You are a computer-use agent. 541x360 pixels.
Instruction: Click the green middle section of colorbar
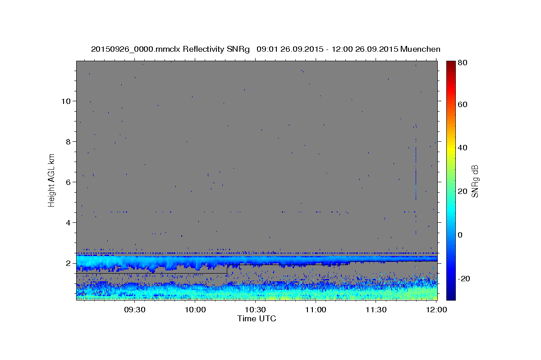[x=450, y=180]
